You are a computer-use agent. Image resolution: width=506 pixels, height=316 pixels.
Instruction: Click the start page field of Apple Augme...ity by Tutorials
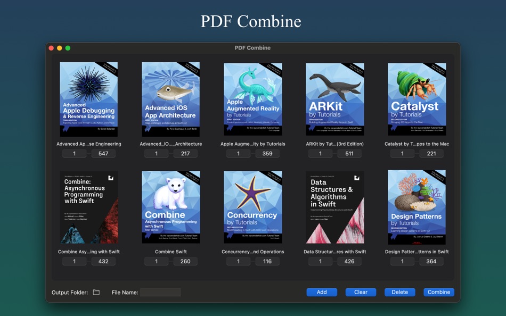[x=238, y=154]
